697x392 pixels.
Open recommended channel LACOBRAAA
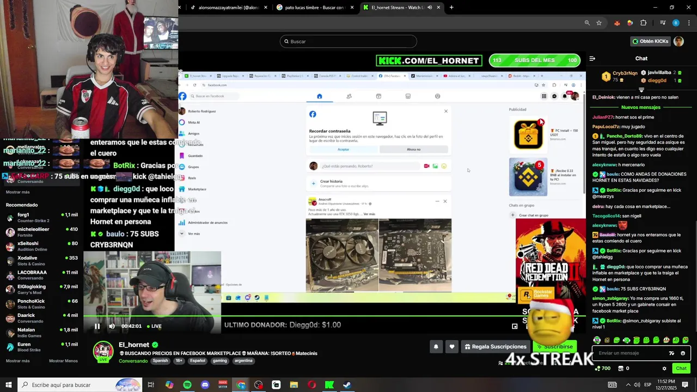(41, 275)
